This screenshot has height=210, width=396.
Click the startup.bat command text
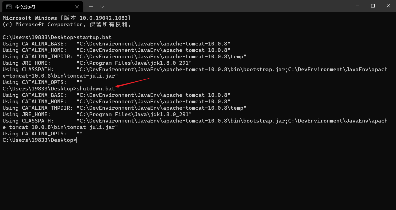pyautogui.click(x=94, y=37)
